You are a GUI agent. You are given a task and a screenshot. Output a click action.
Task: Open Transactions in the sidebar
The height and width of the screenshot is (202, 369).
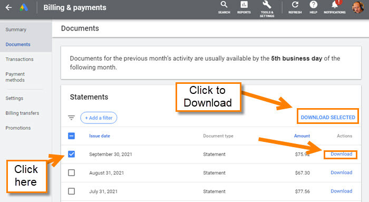(x=20, y=59)
